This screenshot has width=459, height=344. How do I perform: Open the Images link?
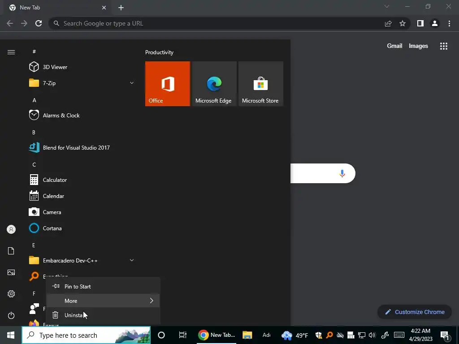[x=418, y=46]
